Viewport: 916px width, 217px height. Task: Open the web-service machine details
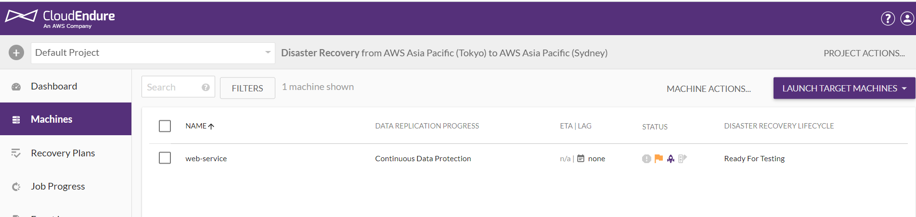[206, 158]
